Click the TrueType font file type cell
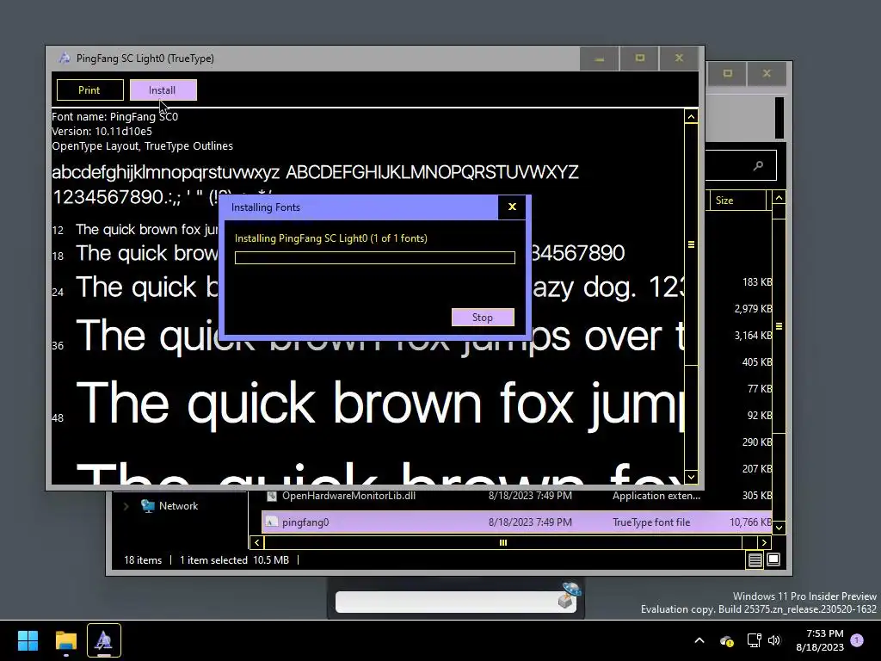This screenshot has height=661, width=881. coord(651,522)
